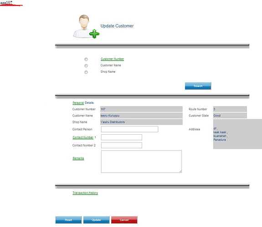Select the Customer Number radio button

click(x=86, y=59)
